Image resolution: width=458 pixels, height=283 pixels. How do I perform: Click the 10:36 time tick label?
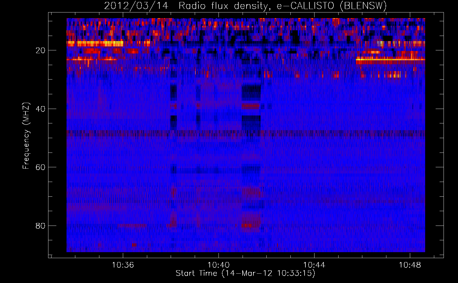click(x=123, y=265)
